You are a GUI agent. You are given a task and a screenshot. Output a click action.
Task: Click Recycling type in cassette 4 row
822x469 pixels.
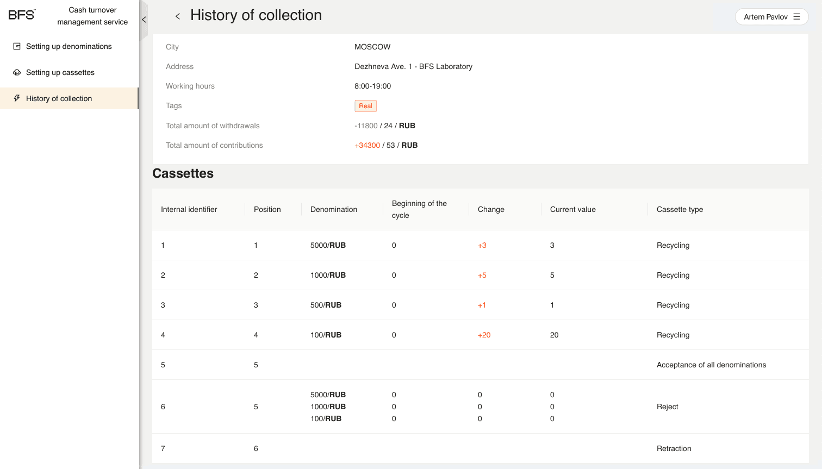pos(672,335)
